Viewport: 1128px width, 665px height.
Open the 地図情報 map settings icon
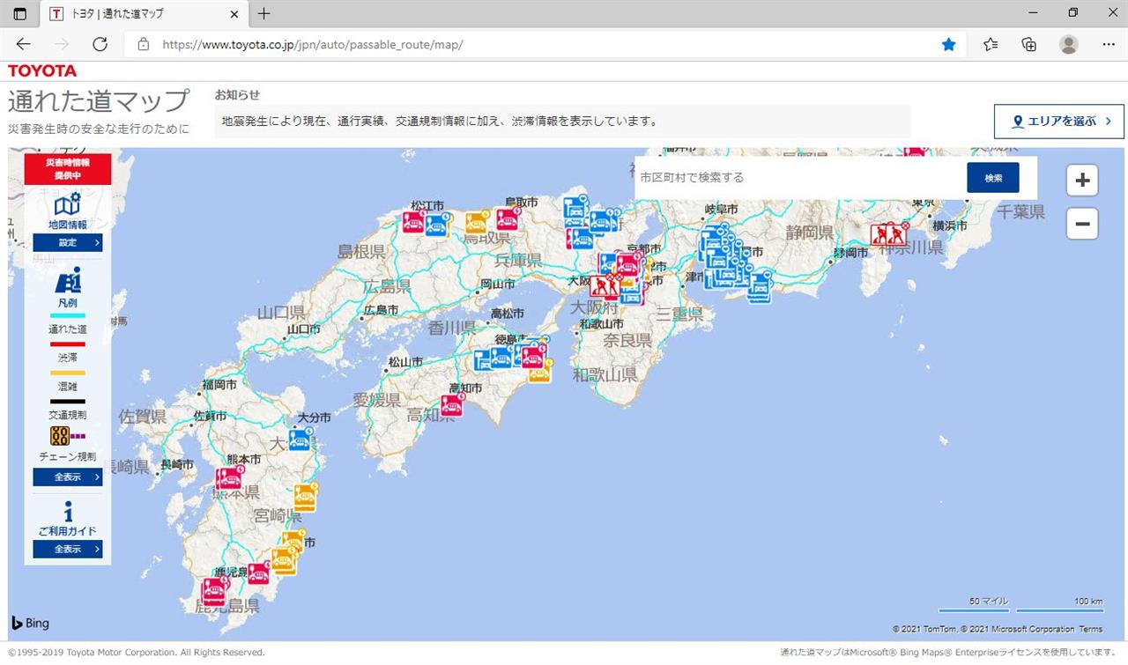coord(68,204)
